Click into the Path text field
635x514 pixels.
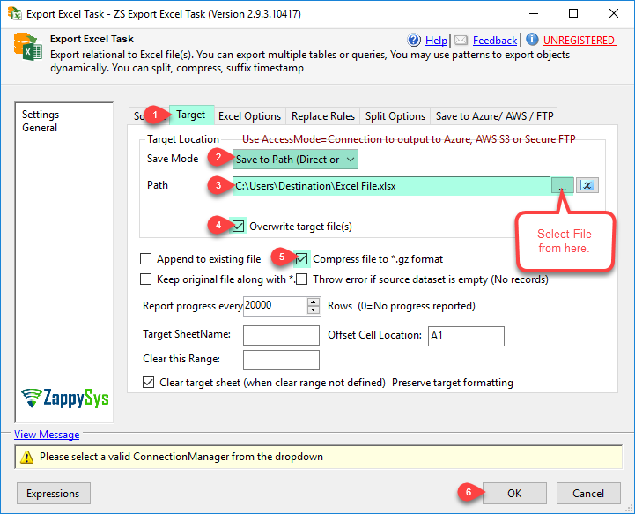click(391, 186)
